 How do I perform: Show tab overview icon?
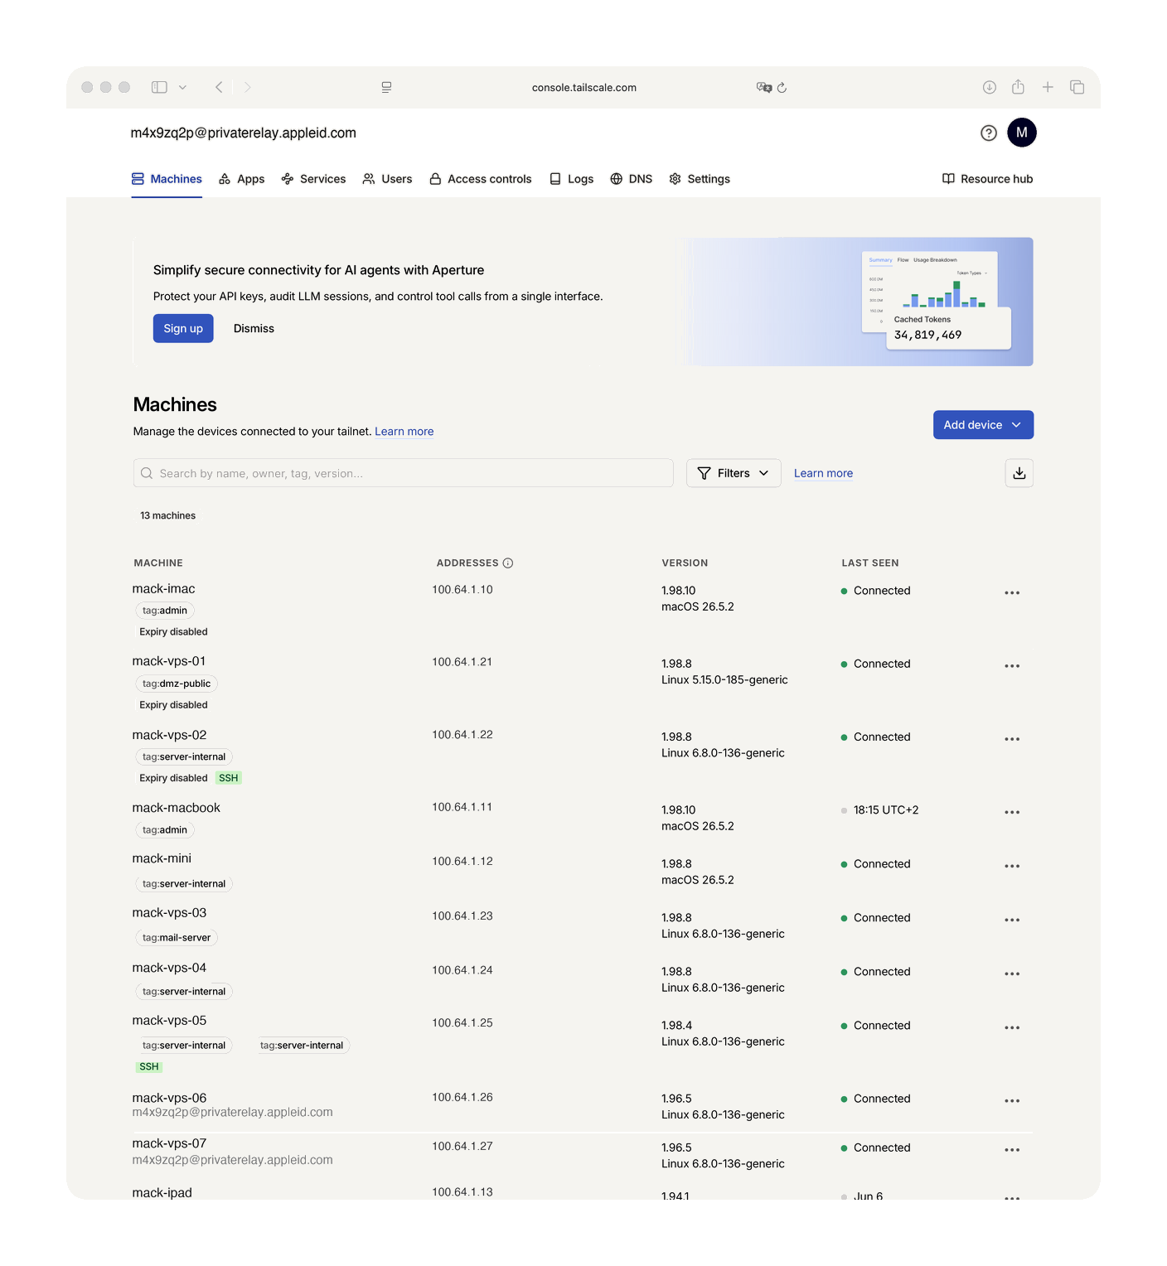[1077, 87]
